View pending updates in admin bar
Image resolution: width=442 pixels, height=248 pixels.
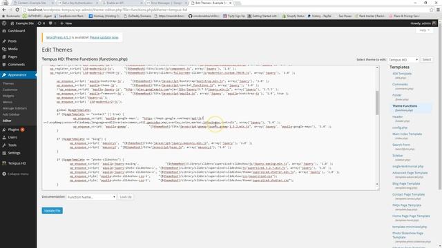tap(41, 23)
